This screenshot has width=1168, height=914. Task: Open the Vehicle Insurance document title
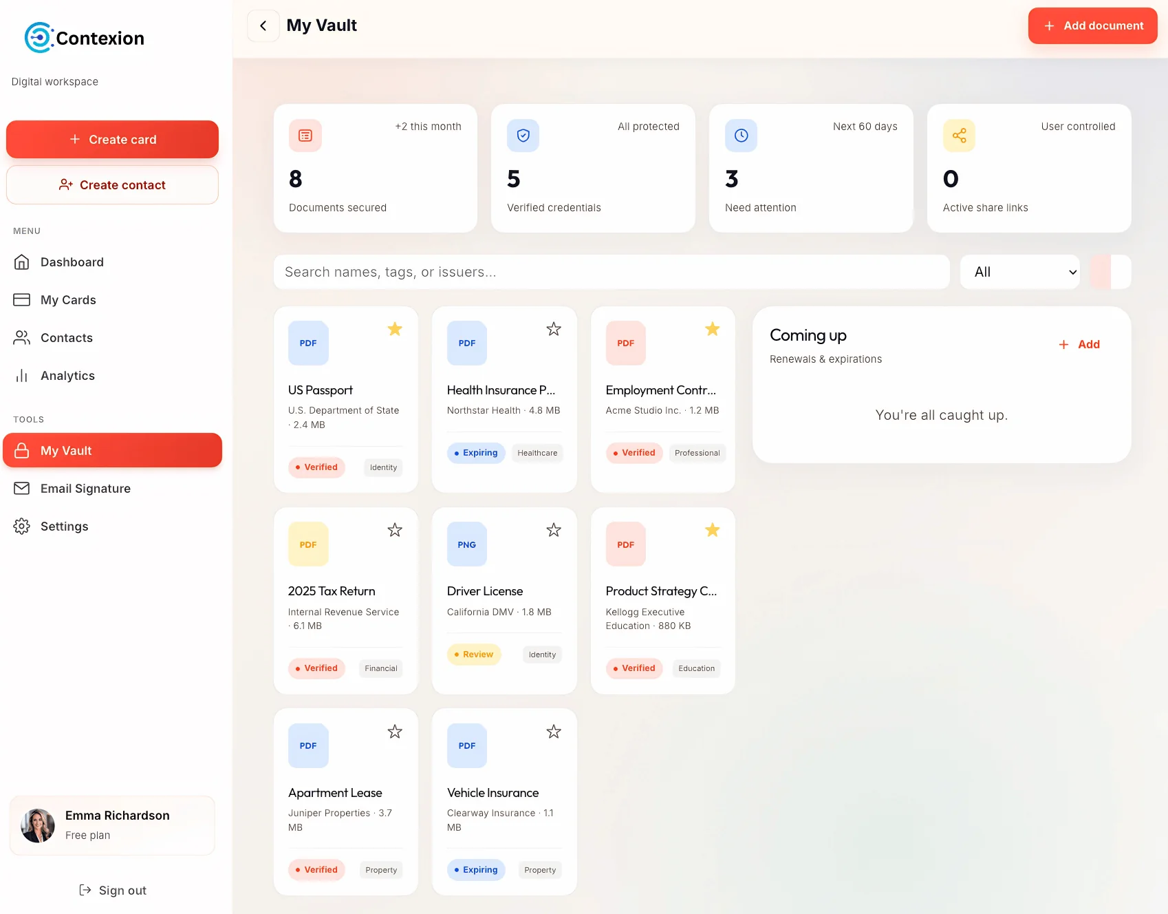[x=493, y=793]
